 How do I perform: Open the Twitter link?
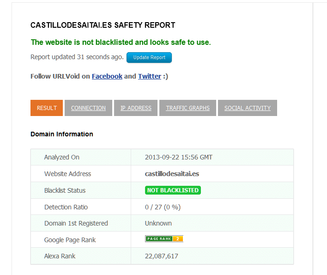coord(150,76)
